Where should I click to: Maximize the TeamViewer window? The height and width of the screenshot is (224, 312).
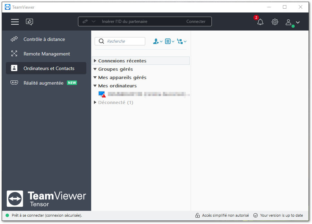point(285,7)
